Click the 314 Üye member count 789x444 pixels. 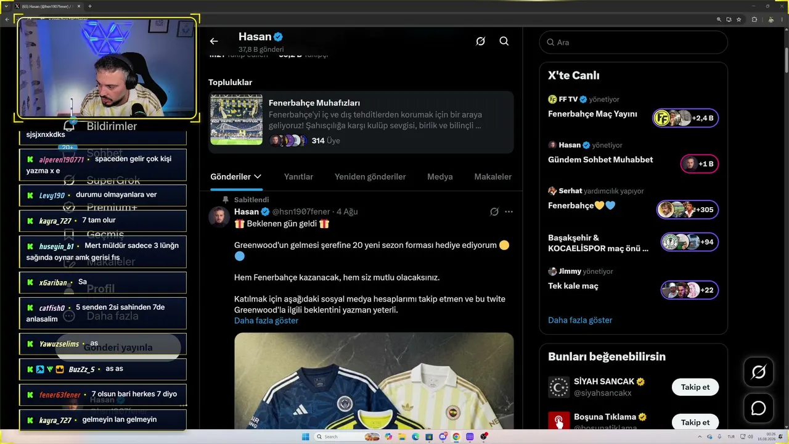pos(325,141)
